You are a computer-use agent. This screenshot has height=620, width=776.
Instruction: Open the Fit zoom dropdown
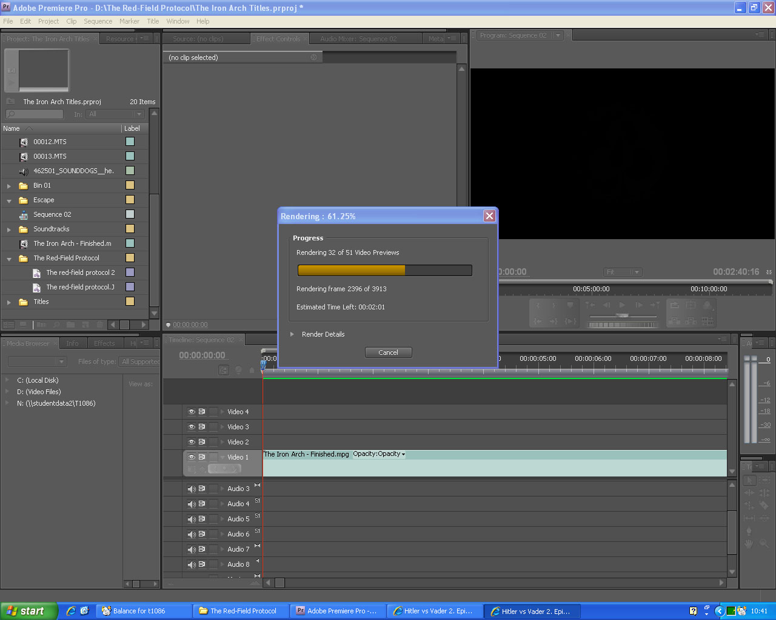(623, 272)
